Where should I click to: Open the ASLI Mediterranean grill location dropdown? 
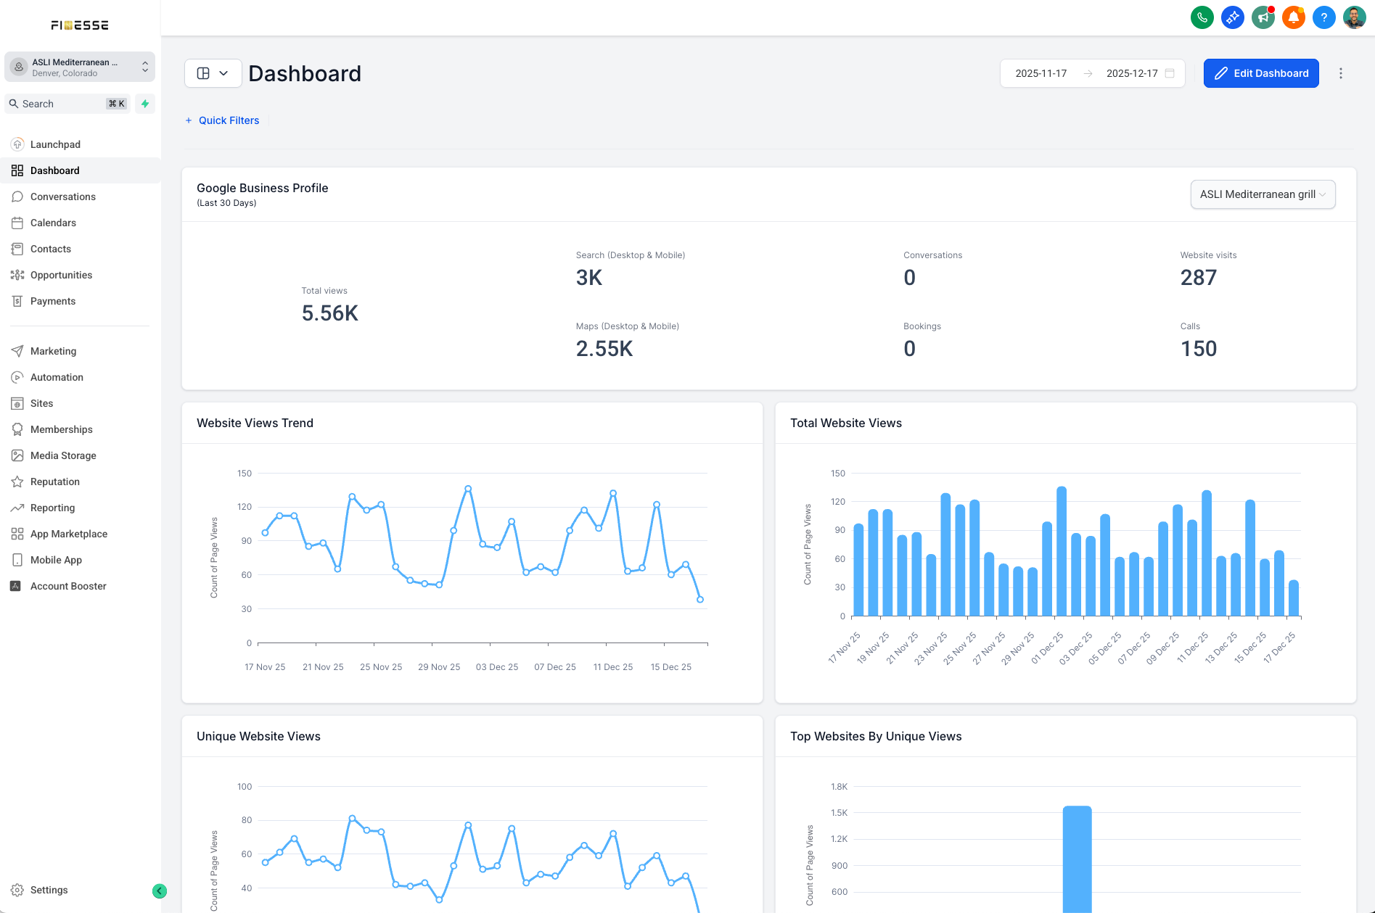(x=1263, y=194)
